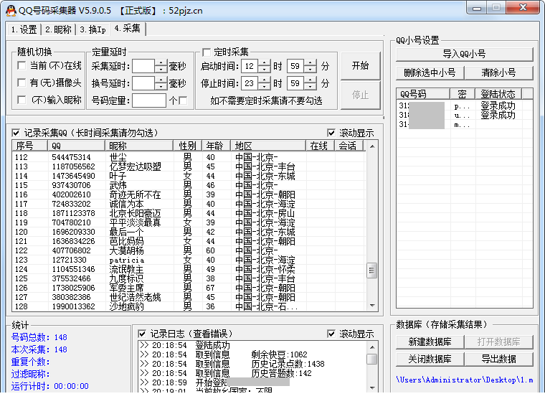Click 导出数据 button
Image resolution: width=545 pixels, height=409 pixels.
499,359
